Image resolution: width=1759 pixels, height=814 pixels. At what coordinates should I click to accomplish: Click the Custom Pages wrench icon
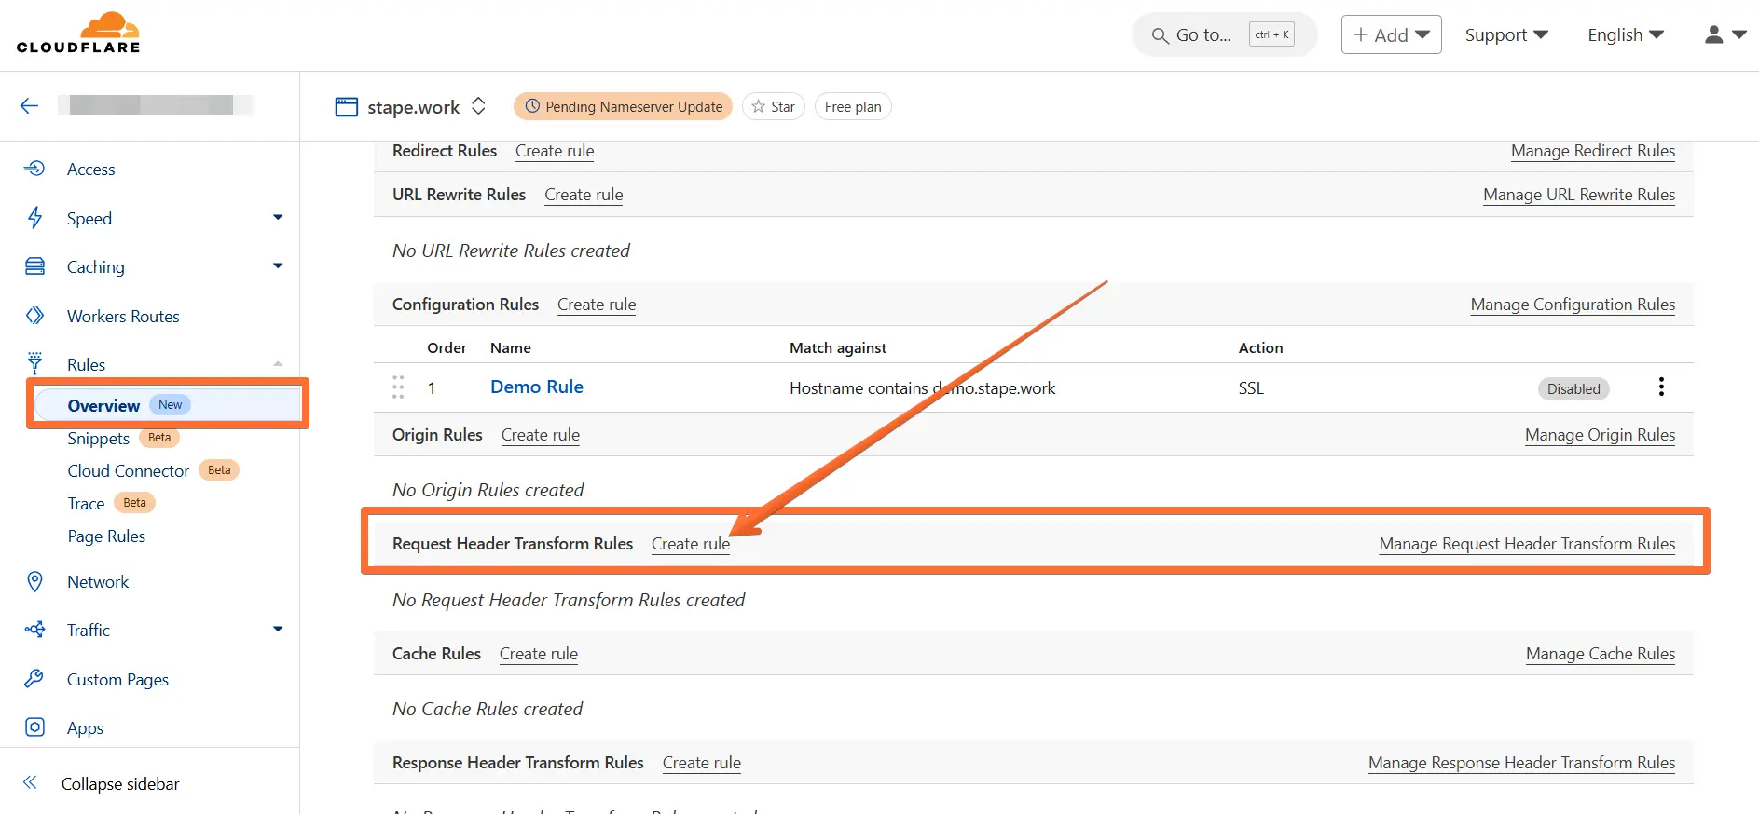click(34, 679)
